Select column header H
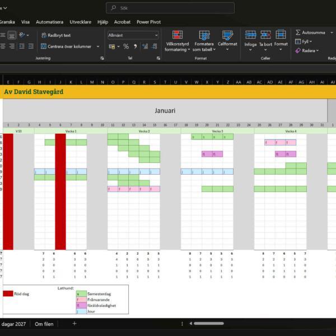Screen dimensions: 336x336 point(39,82)
